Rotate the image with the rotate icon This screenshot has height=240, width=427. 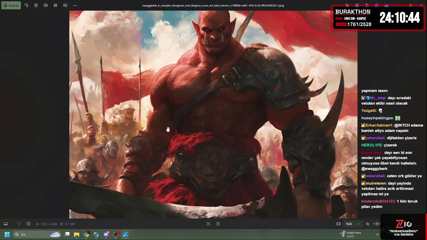[26, 5]
